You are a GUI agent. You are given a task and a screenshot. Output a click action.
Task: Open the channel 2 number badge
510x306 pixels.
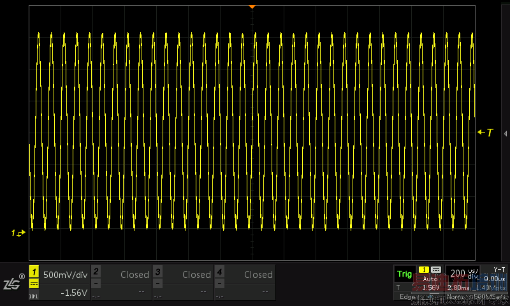tap(96, 272)
